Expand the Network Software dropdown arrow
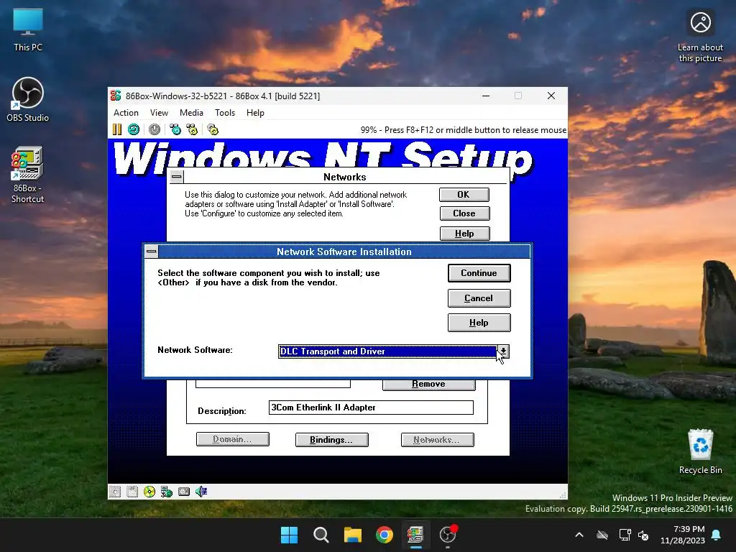The height and width of the screenshot is (552, 736). [502, 351]
